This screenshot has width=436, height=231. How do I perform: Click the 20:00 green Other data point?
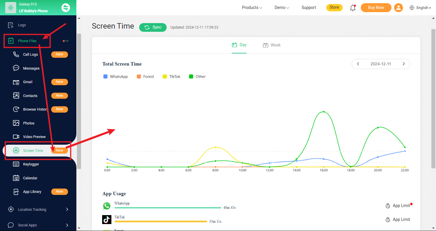pyautogui.click(x=378, y=128)
